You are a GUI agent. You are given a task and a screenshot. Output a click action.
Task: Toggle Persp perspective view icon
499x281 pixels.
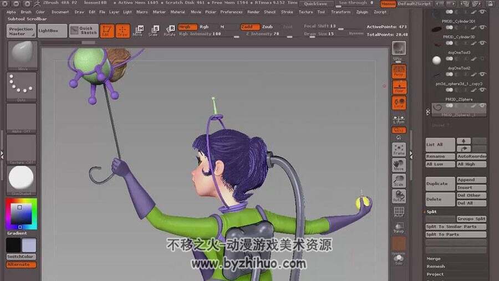tap(399, 71)
